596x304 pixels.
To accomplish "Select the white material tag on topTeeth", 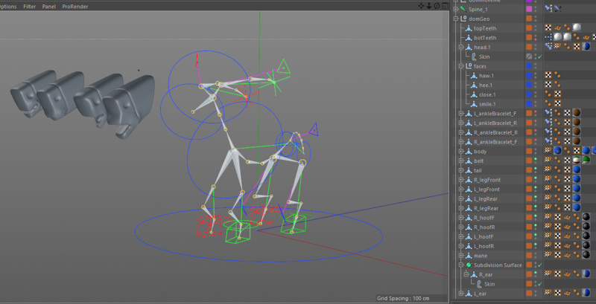I will tap(577, 28).
